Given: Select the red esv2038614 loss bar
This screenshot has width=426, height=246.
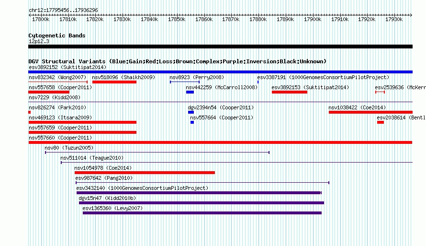Looking at the screenshot, I should tap(381, 122).
